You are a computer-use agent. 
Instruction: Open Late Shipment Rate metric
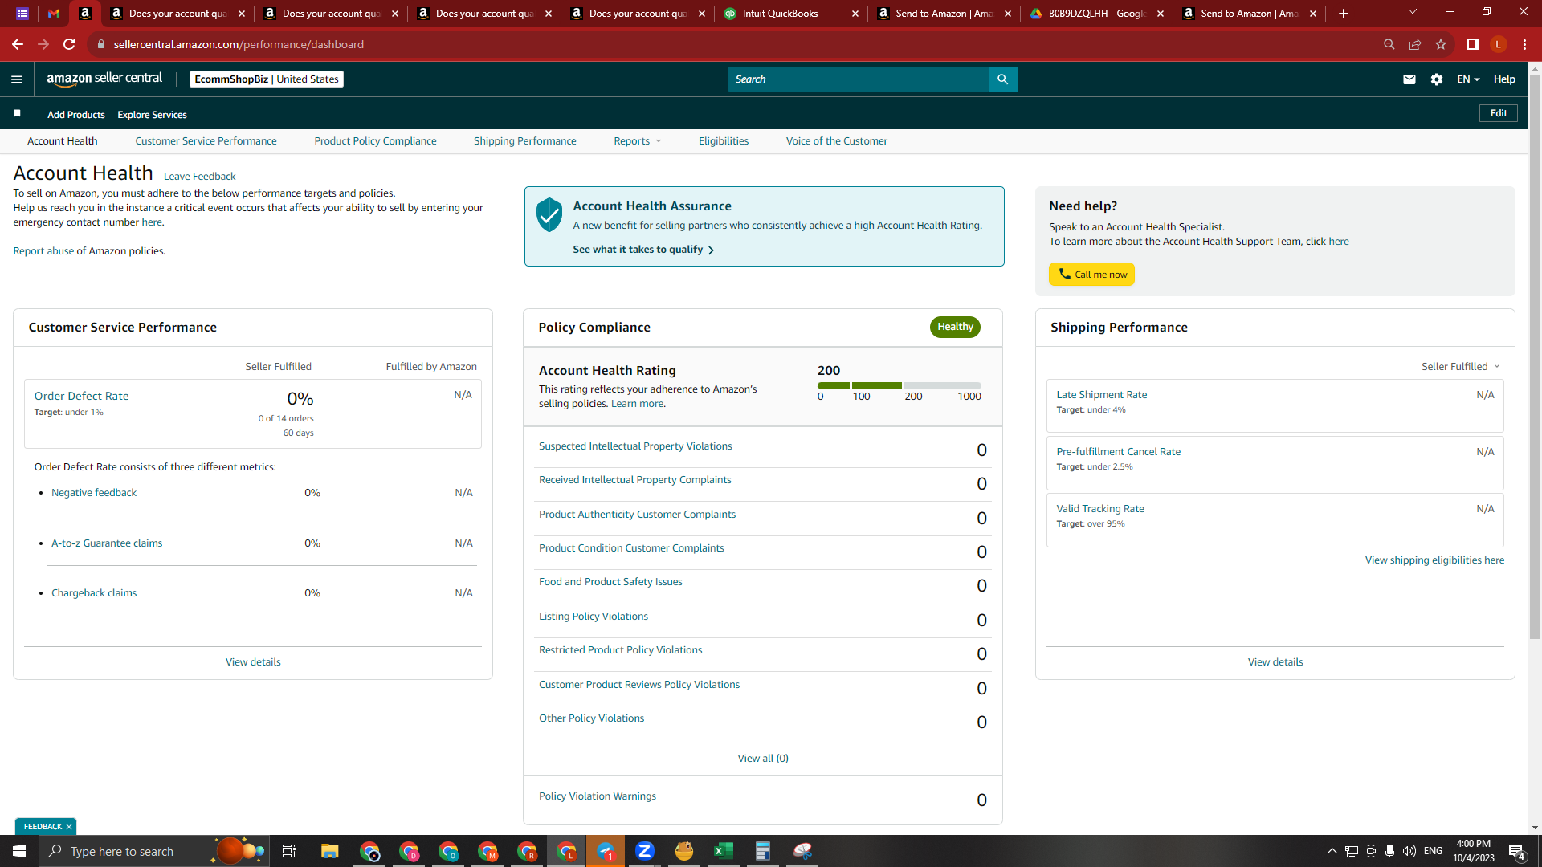tap(1101, 395)
